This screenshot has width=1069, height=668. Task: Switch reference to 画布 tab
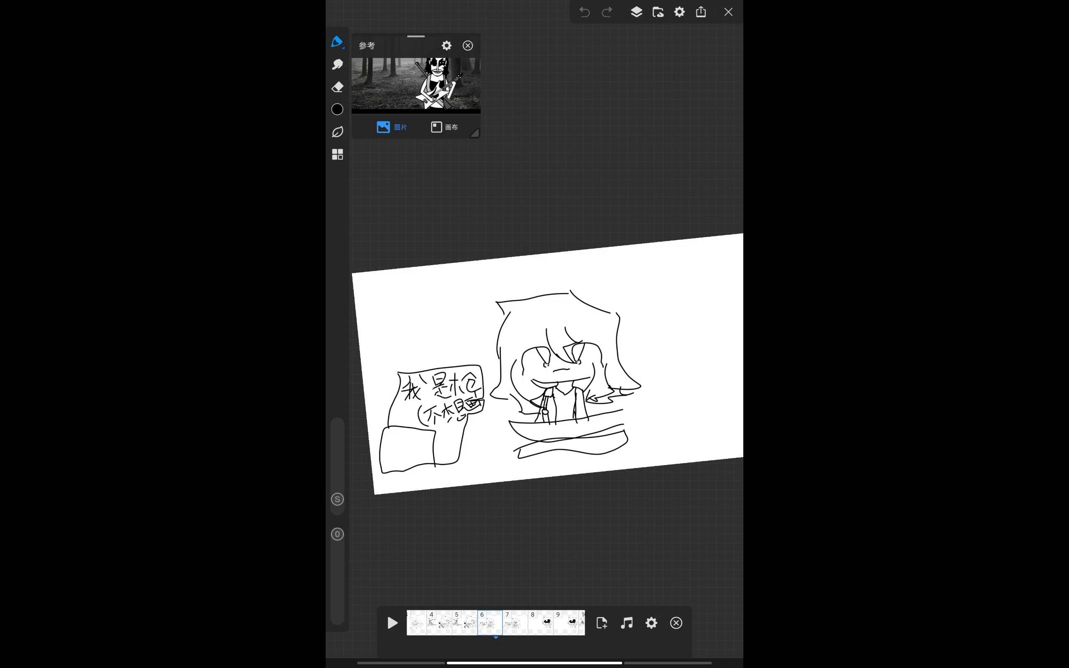(444, 127)
